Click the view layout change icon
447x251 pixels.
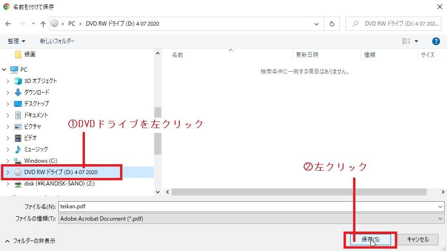[x=406, y=41]
